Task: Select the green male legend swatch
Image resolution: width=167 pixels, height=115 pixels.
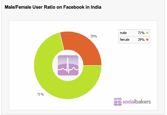Action: (147, 33)
